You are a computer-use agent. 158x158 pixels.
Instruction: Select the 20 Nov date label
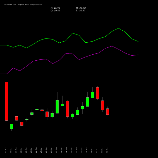(x=56, y=150)
